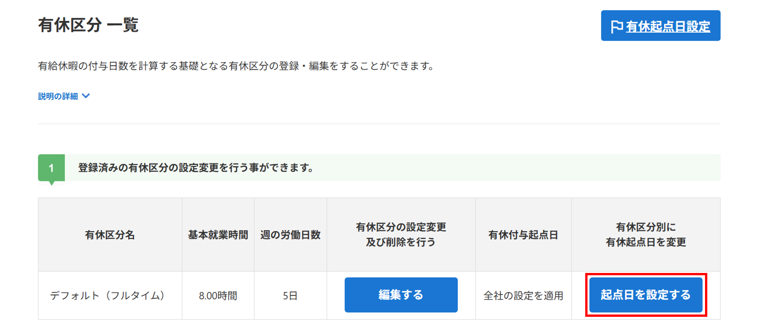Click the 有休区分 一覧 page title
The height and width of the screenshot is (329, 763).
[x=88, y=25]
